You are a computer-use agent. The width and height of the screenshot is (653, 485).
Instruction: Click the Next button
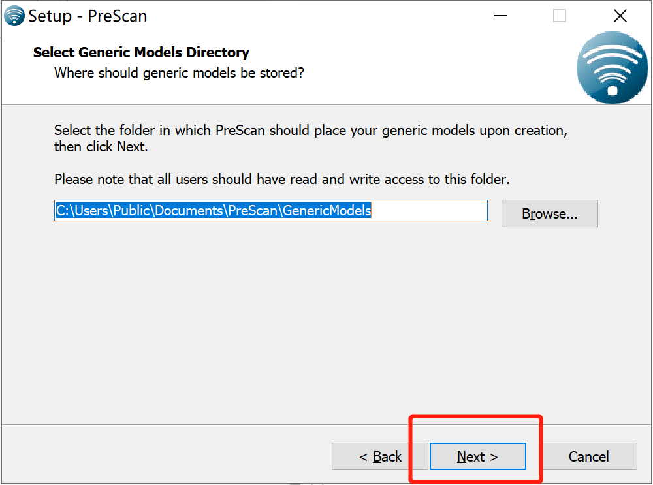pyautogui.click(x=478, y=456)
